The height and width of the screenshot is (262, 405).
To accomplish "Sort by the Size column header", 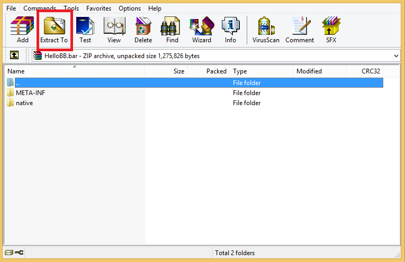I will 166,71.
